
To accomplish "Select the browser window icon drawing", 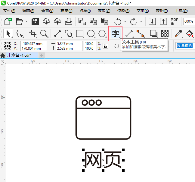I will 103,118.
